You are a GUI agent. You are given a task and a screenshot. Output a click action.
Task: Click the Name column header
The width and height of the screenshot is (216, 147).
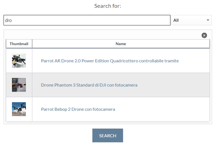[x=121, y=44]
